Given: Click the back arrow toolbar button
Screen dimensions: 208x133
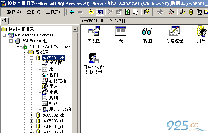Looking at the screenshot, I should (72, 12).
